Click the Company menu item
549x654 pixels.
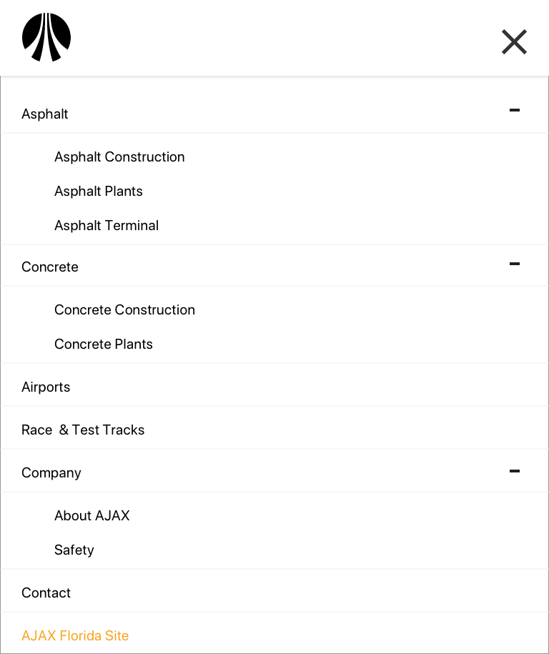click(x=51, y=473)
